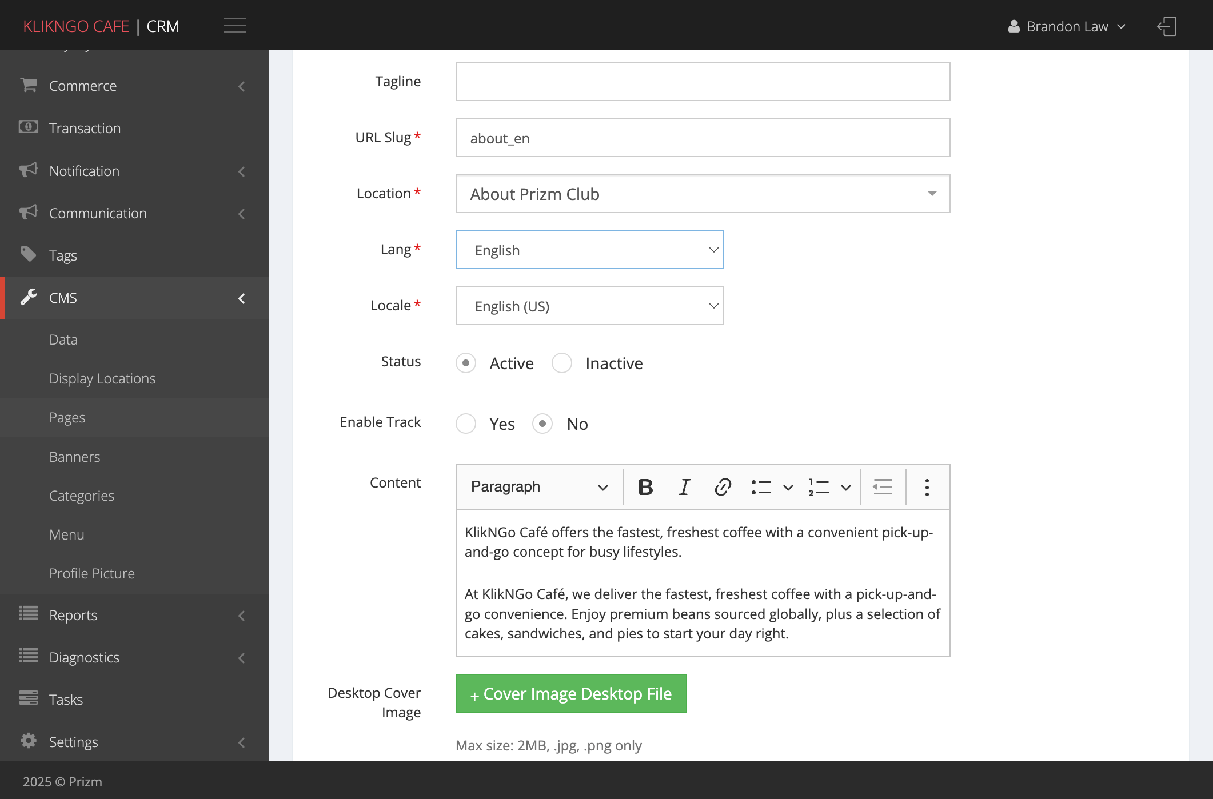Screen dimensions: 1213x799
Task: Click the CMS wrench icon
Action: pyautogui.click(x=29, y=297)
